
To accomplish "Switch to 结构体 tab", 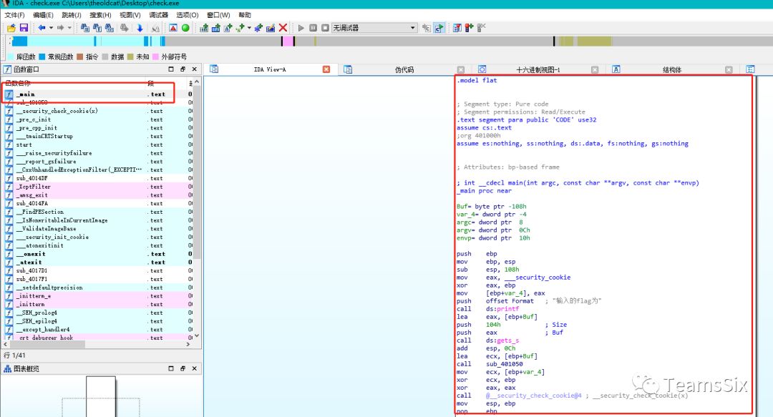I will (672, 70).
